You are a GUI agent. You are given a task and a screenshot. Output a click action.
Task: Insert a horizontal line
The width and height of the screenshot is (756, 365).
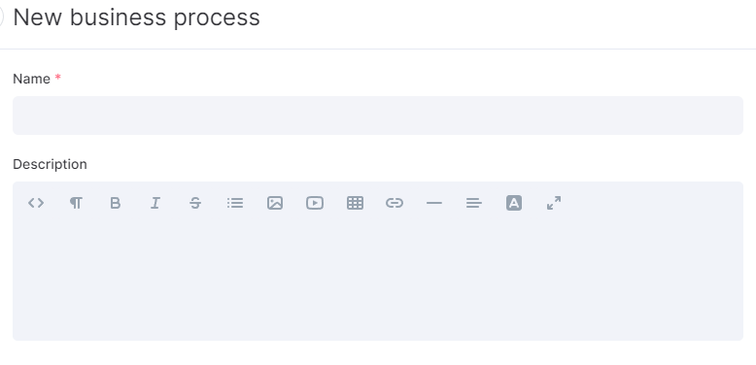pyautogui.click(x=434, y=203)
